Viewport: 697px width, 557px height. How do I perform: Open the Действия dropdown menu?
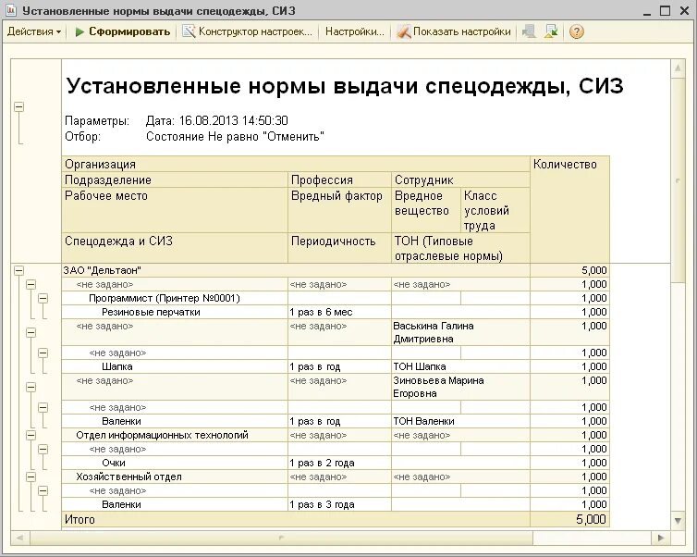(34, 31)
